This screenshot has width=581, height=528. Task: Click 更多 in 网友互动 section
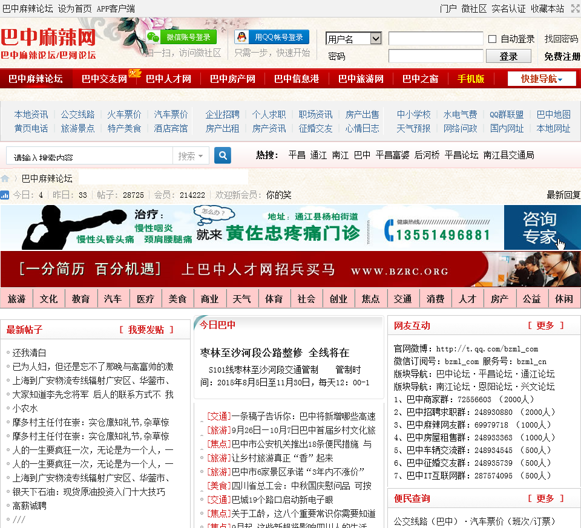(x=545, y=326)
